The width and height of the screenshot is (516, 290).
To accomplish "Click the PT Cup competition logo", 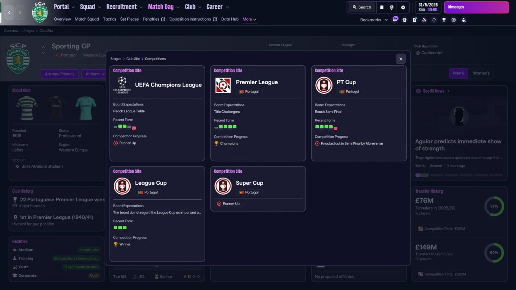I will coord(324,85).
